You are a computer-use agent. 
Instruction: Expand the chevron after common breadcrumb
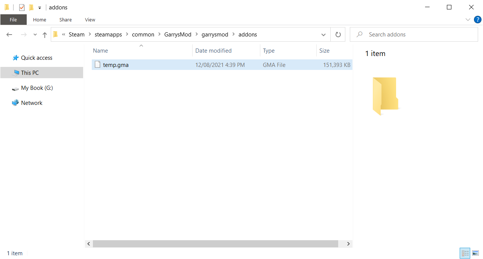coord(159,35)
